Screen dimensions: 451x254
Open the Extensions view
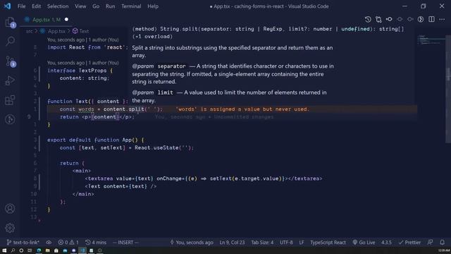(10, 100)
